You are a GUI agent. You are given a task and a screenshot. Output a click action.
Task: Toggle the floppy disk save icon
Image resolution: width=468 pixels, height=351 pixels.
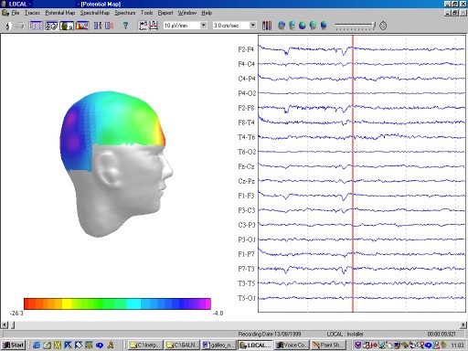click(x=154, y=26)
